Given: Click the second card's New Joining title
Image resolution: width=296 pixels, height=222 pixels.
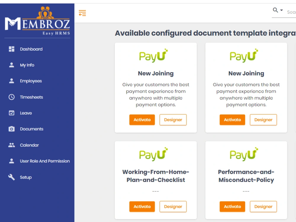Looking at the screenshot, I should pos(246,73).
